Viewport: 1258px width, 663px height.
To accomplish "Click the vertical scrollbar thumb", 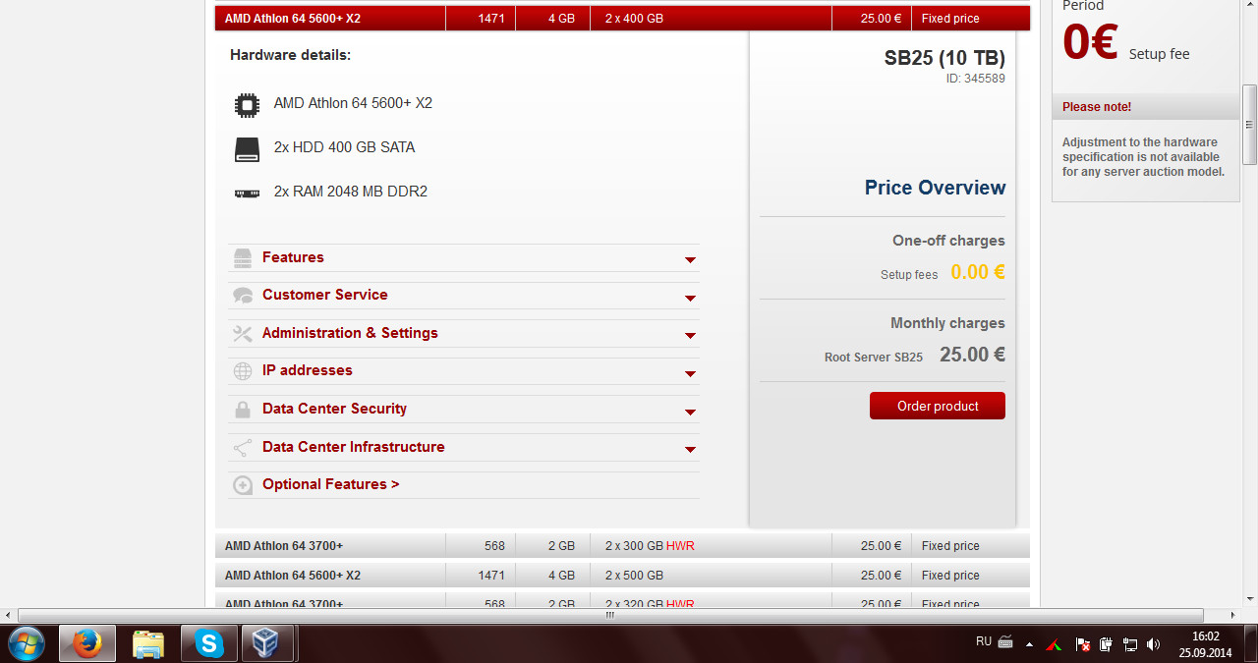I will (1249, 125).
